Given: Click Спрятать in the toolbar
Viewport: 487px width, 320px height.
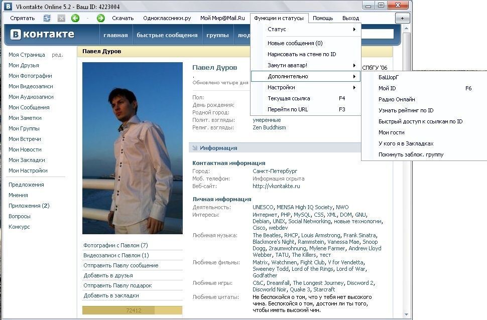Looking at the screenshot, I should [23, 19].
